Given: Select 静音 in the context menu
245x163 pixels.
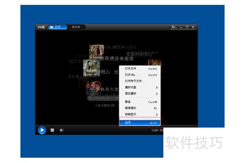Looking at the screenshot, I should click(140, 102).
